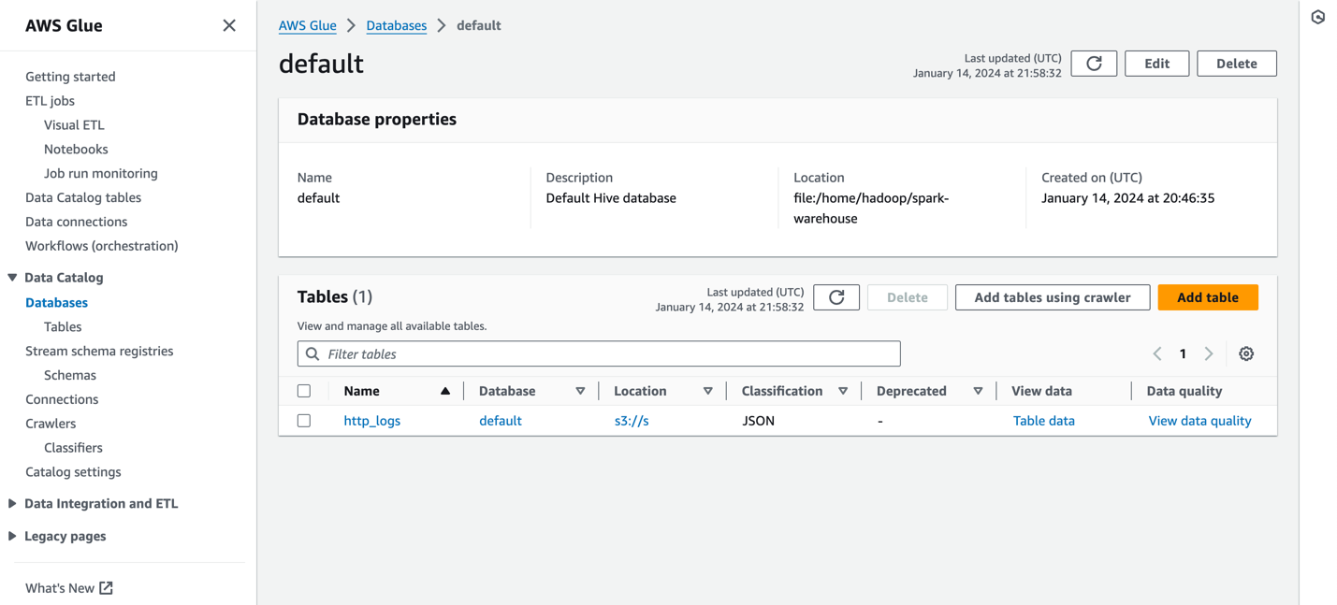
Task: Click JSON classification cell
Action: (758, 421)
